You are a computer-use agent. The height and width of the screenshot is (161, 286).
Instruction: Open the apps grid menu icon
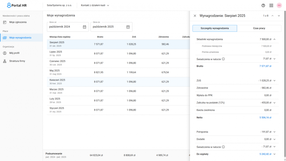[x=271, y=5]
